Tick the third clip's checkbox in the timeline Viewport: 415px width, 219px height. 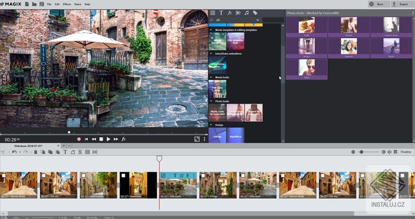pos(84,175)
